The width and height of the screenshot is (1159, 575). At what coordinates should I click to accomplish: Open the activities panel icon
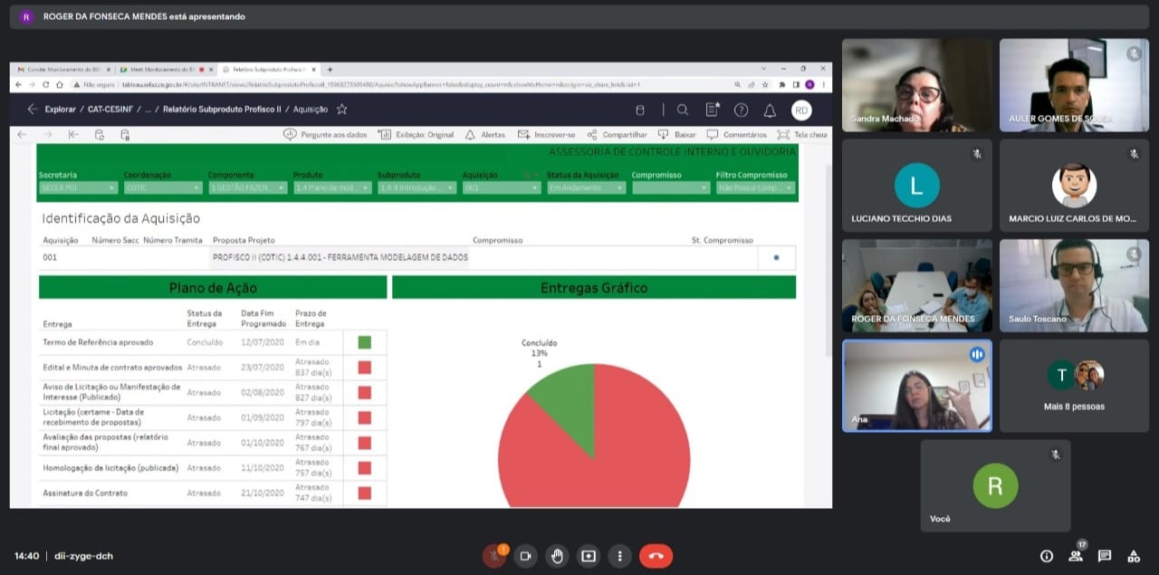(1133, 556)
